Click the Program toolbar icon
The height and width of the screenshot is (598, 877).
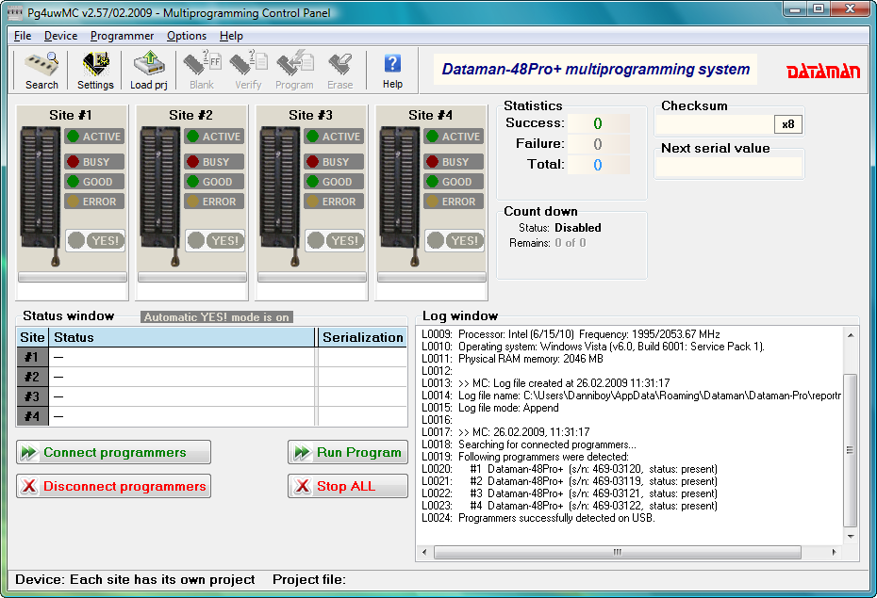(294, 69)
